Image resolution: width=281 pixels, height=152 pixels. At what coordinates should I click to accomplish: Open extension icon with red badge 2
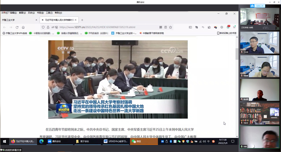point(228,27)
